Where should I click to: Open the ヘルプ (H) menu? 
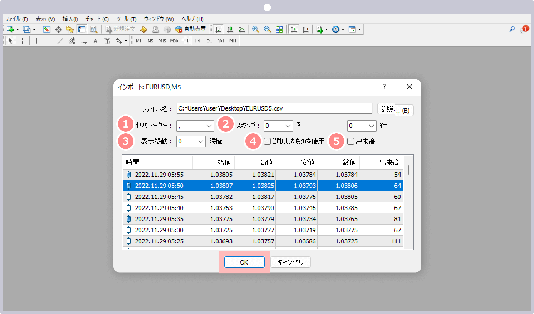click(x=192, y=19)
